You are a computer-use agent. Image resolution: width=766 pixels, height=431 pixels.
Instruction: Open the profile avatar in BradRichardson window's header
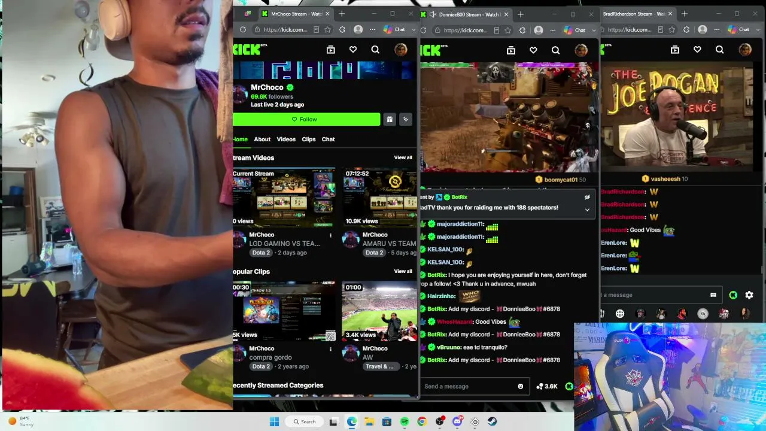(745, 50)
